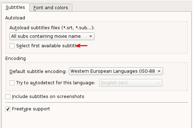Viewport: 193px width, 128px height.
Task: Open the Default subtitle encoding dropdown
Action: pyautogui.click(x=116, y=71)
